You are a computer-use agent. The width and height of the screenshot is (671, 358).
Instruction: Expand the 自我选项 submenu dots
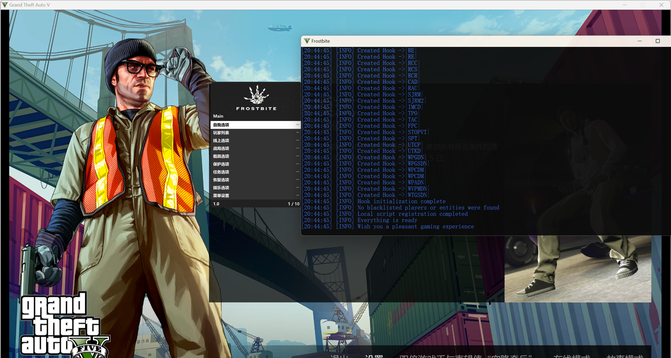pyautogui.click(x=298, y=125)
